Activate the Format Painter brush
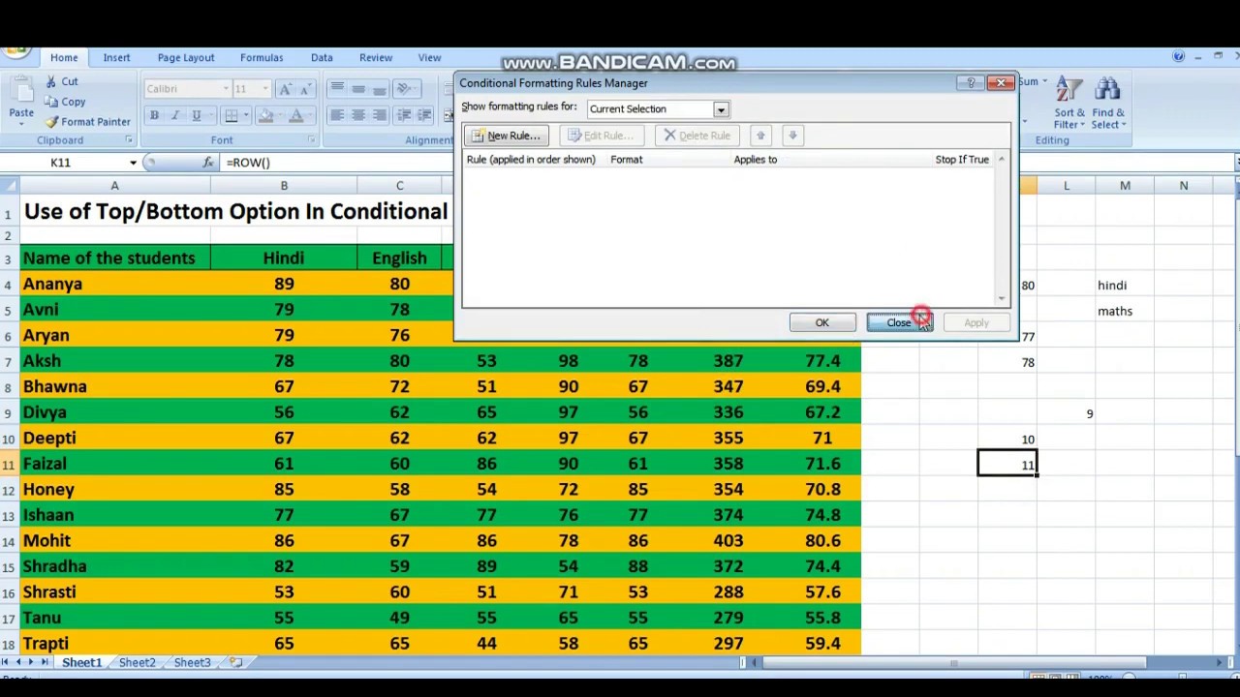The width and height of the screenshot is (1240, 697). click(87, 122)
